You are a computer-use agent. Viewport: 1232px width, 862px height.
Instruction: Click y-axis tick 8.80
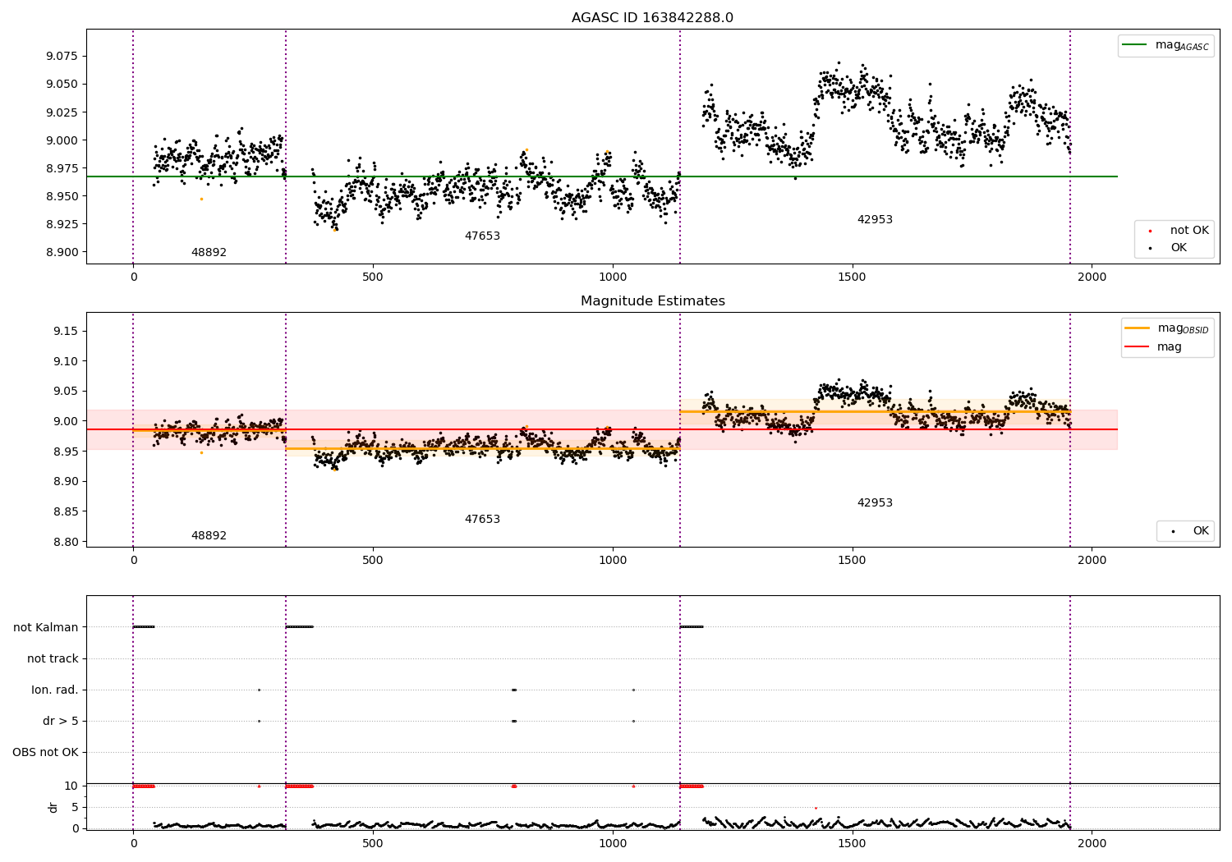click(66, 542)
